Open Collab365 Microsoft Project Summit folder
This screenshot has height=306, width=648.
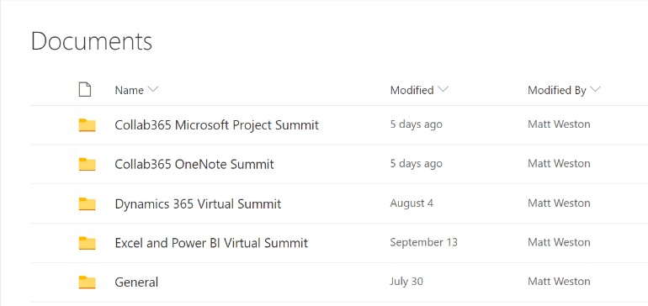point(216,125)
